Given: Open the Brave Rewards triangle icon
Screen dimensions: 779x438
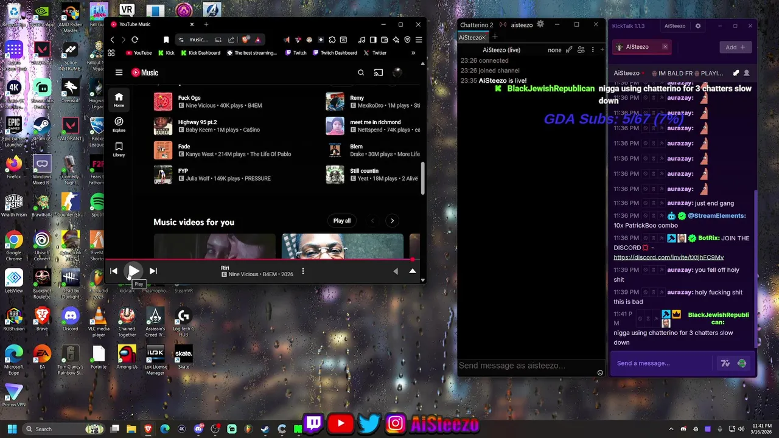Looking at the screenshot, I should [258, 40].
